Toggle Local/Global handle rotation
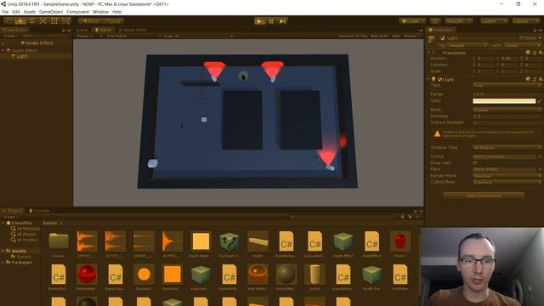 click(x=112, y=21)
